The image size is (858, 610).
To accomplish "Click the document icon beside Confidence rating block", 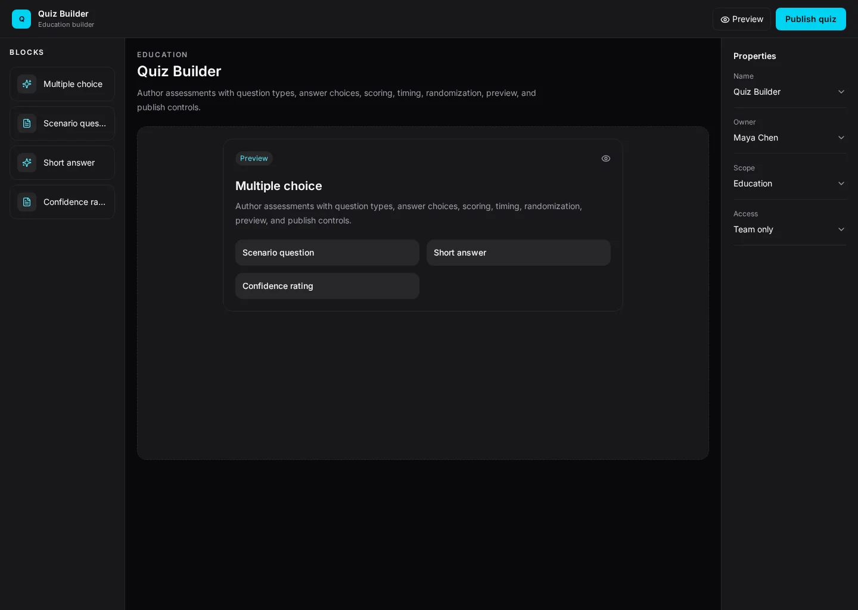I will (27, 202).
